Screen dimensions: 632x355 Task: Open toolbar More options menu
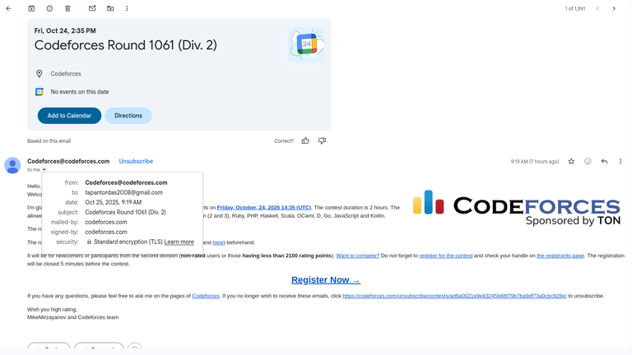point(127,8)
